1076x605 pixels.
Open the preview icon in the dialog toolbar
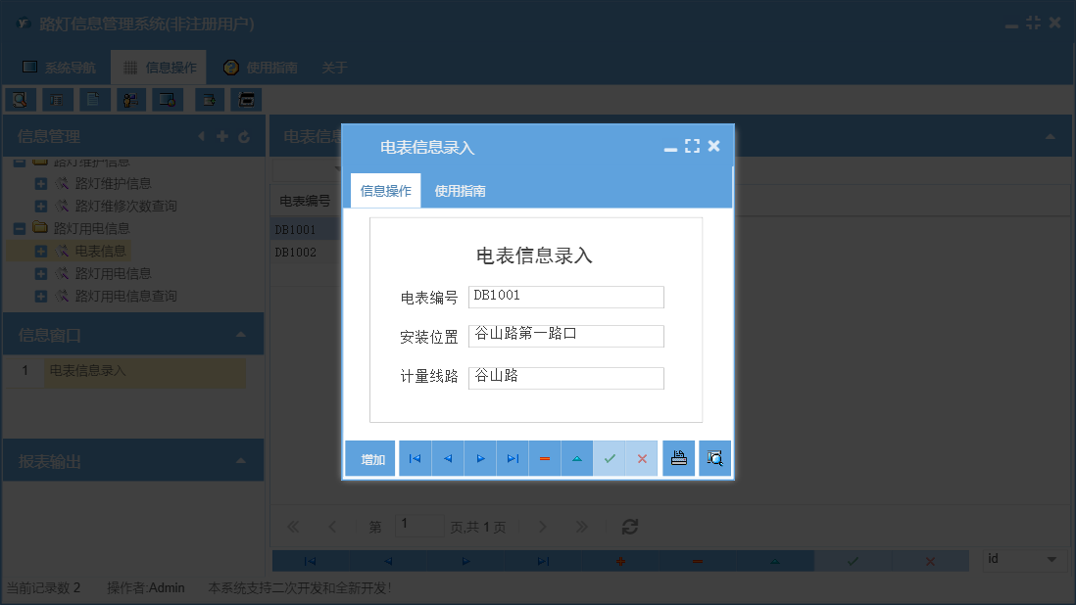click(x=714, y=457)
